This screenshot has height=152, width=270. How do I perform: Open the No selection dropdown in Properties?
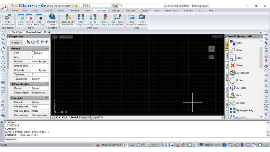pyautogui.click(x=16, y=43)
